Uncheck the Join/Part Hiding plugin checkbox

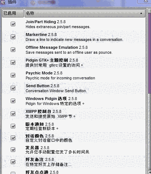pyautogui.click(x=13, y=24)
